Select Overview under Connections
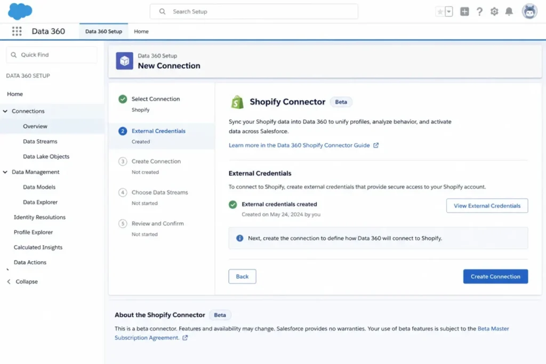 [x=35, y=126]
